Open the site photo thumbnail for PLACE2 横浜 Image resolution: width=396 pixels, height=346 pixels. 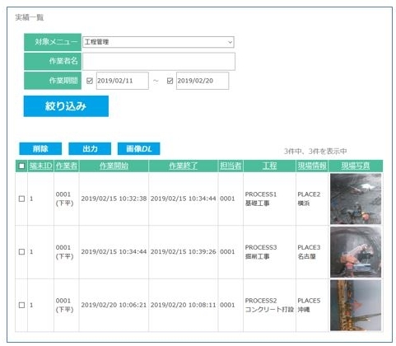pos(356,199)
